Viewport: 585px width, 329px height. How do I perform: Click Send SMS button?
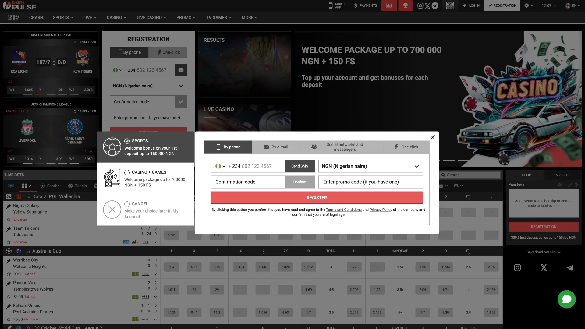tap(300, 166)
